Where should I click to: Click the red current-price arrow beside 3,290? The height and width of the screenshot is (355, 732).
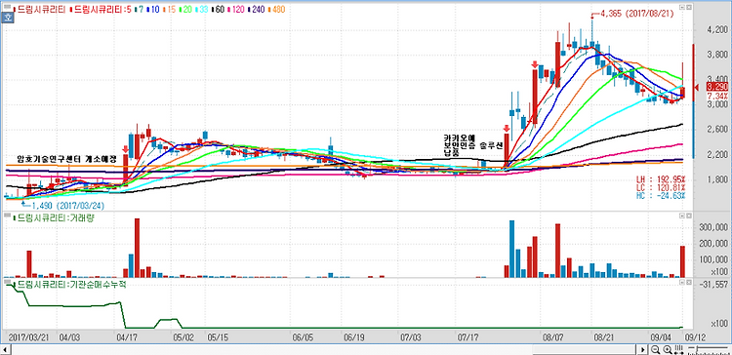coord(697,87)
